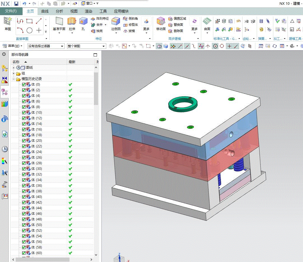
Task: Click the 修剪体 trim body tool
Action: [130, 25]
